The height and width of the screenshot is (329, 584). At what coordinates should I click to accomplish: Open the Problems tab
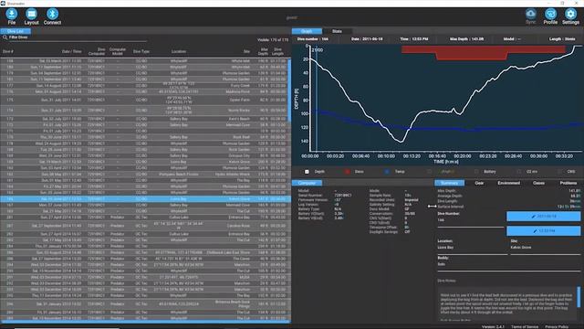[x=568, y=183]
